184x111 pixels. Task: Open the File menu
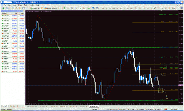click(x=5, y=5)
